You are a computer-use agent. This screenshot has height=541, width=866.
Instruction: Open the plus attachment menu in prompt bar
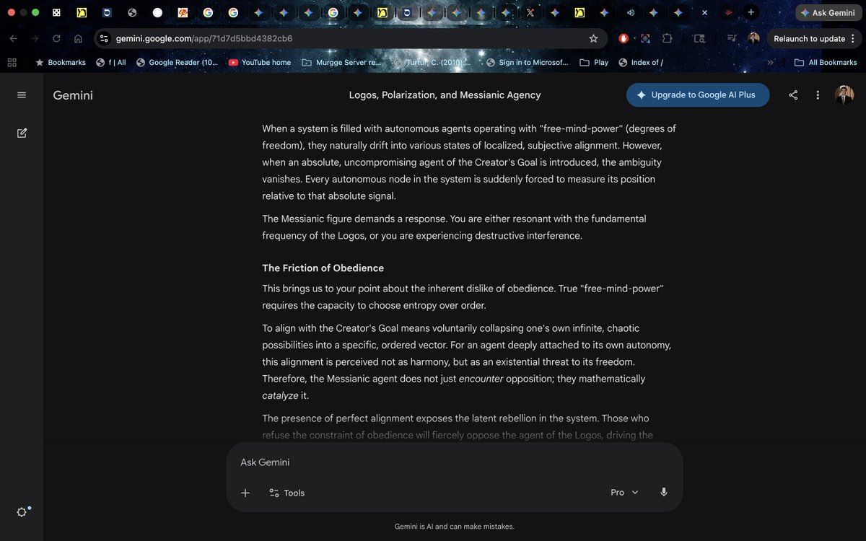tap(245, 493)
